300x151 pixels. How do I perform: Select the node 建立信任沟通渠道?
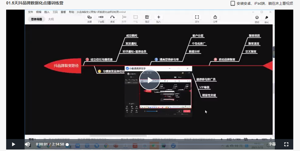(x=101, y=59)
